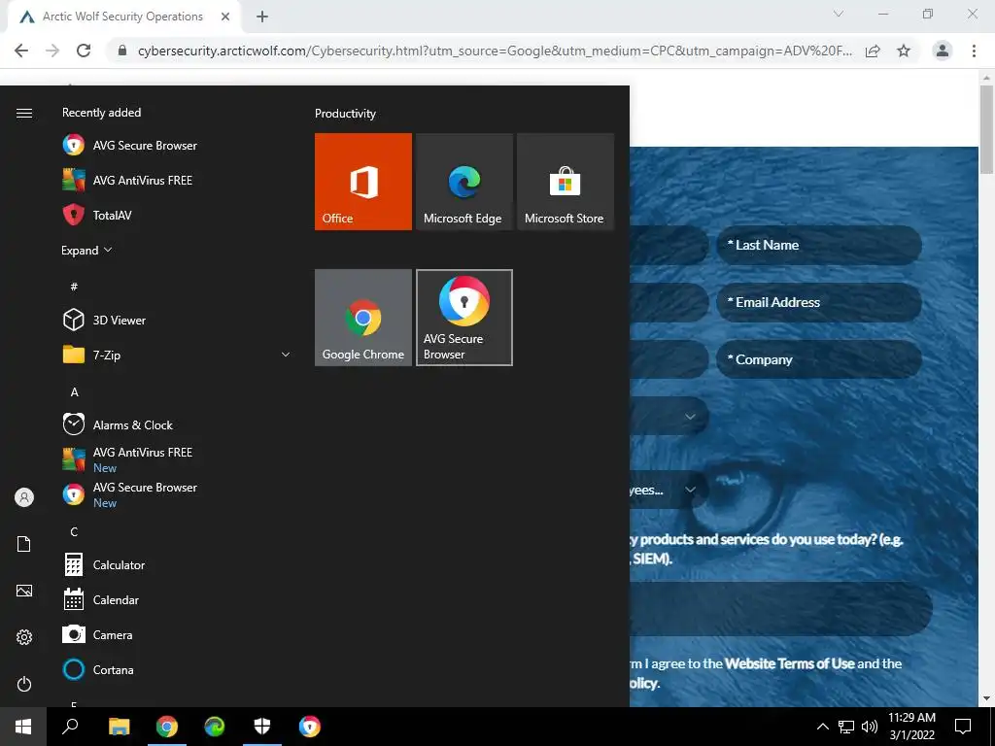Open Chrome profile avatar menu

point(943,51)
